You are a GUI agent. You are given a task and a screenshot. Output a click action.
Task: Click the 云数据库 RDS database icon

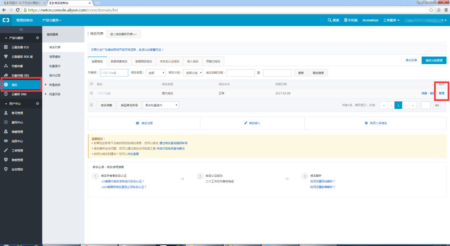tap(6, 57)
